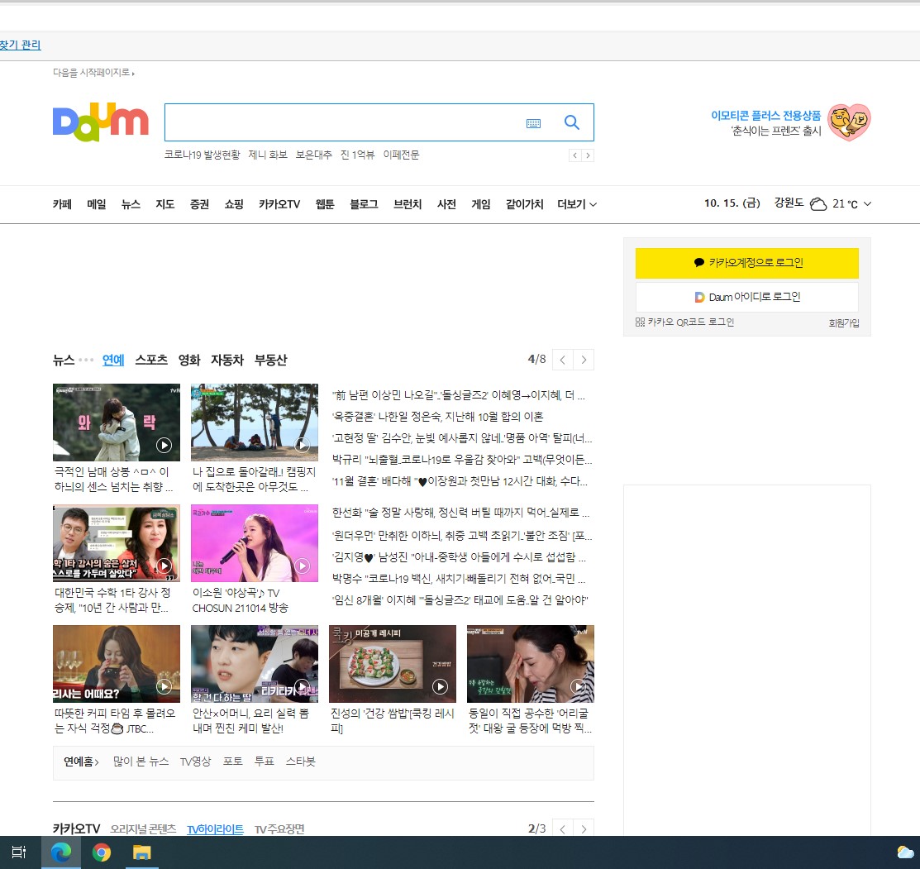Click inside the Daum search input field

(x=343, y=122)
